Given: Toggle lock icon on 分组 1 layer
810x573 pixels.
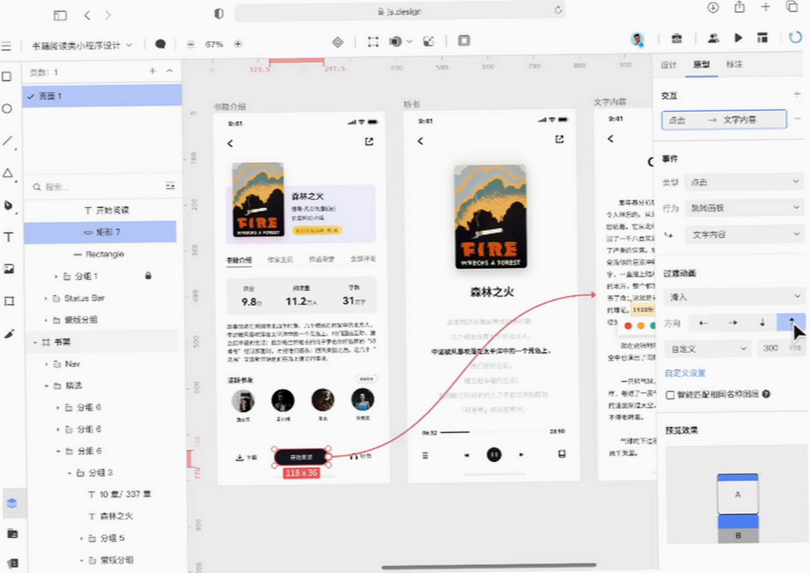Looking at the screenshot, I should [x=148, y=275].
